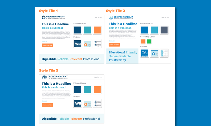Viewport: 211px width, 126px height.
Task: Select the orange primary swatch in Style Tile 3
Action: [97, 90]
